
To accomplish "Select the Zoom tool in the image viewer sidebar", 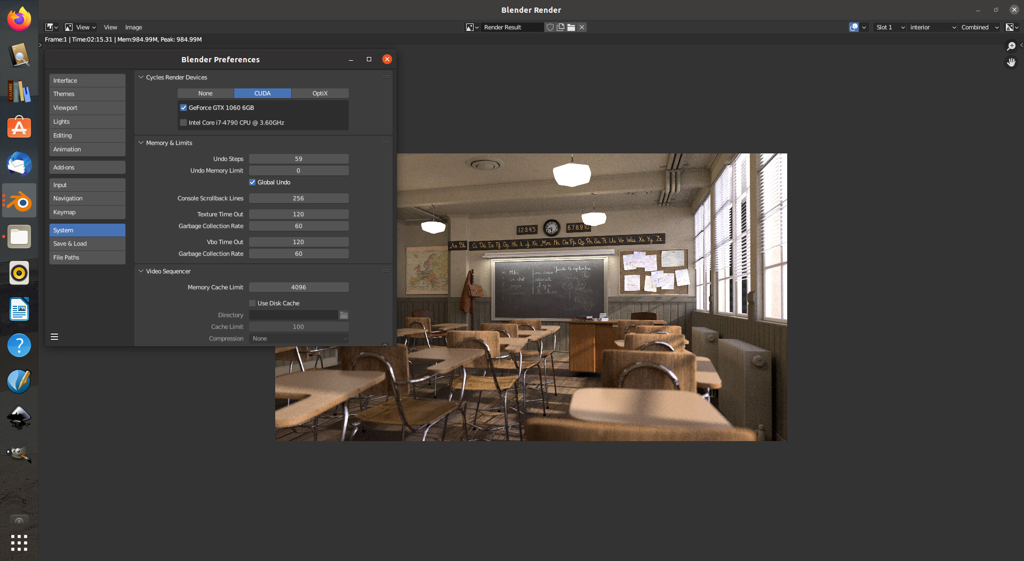I will point(1011,46).
